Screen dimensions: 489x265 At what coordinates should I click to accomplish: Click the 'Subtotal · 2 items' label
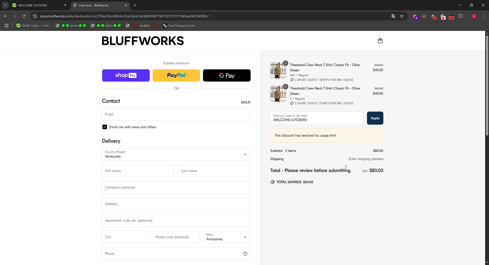[x=283, y=151]
